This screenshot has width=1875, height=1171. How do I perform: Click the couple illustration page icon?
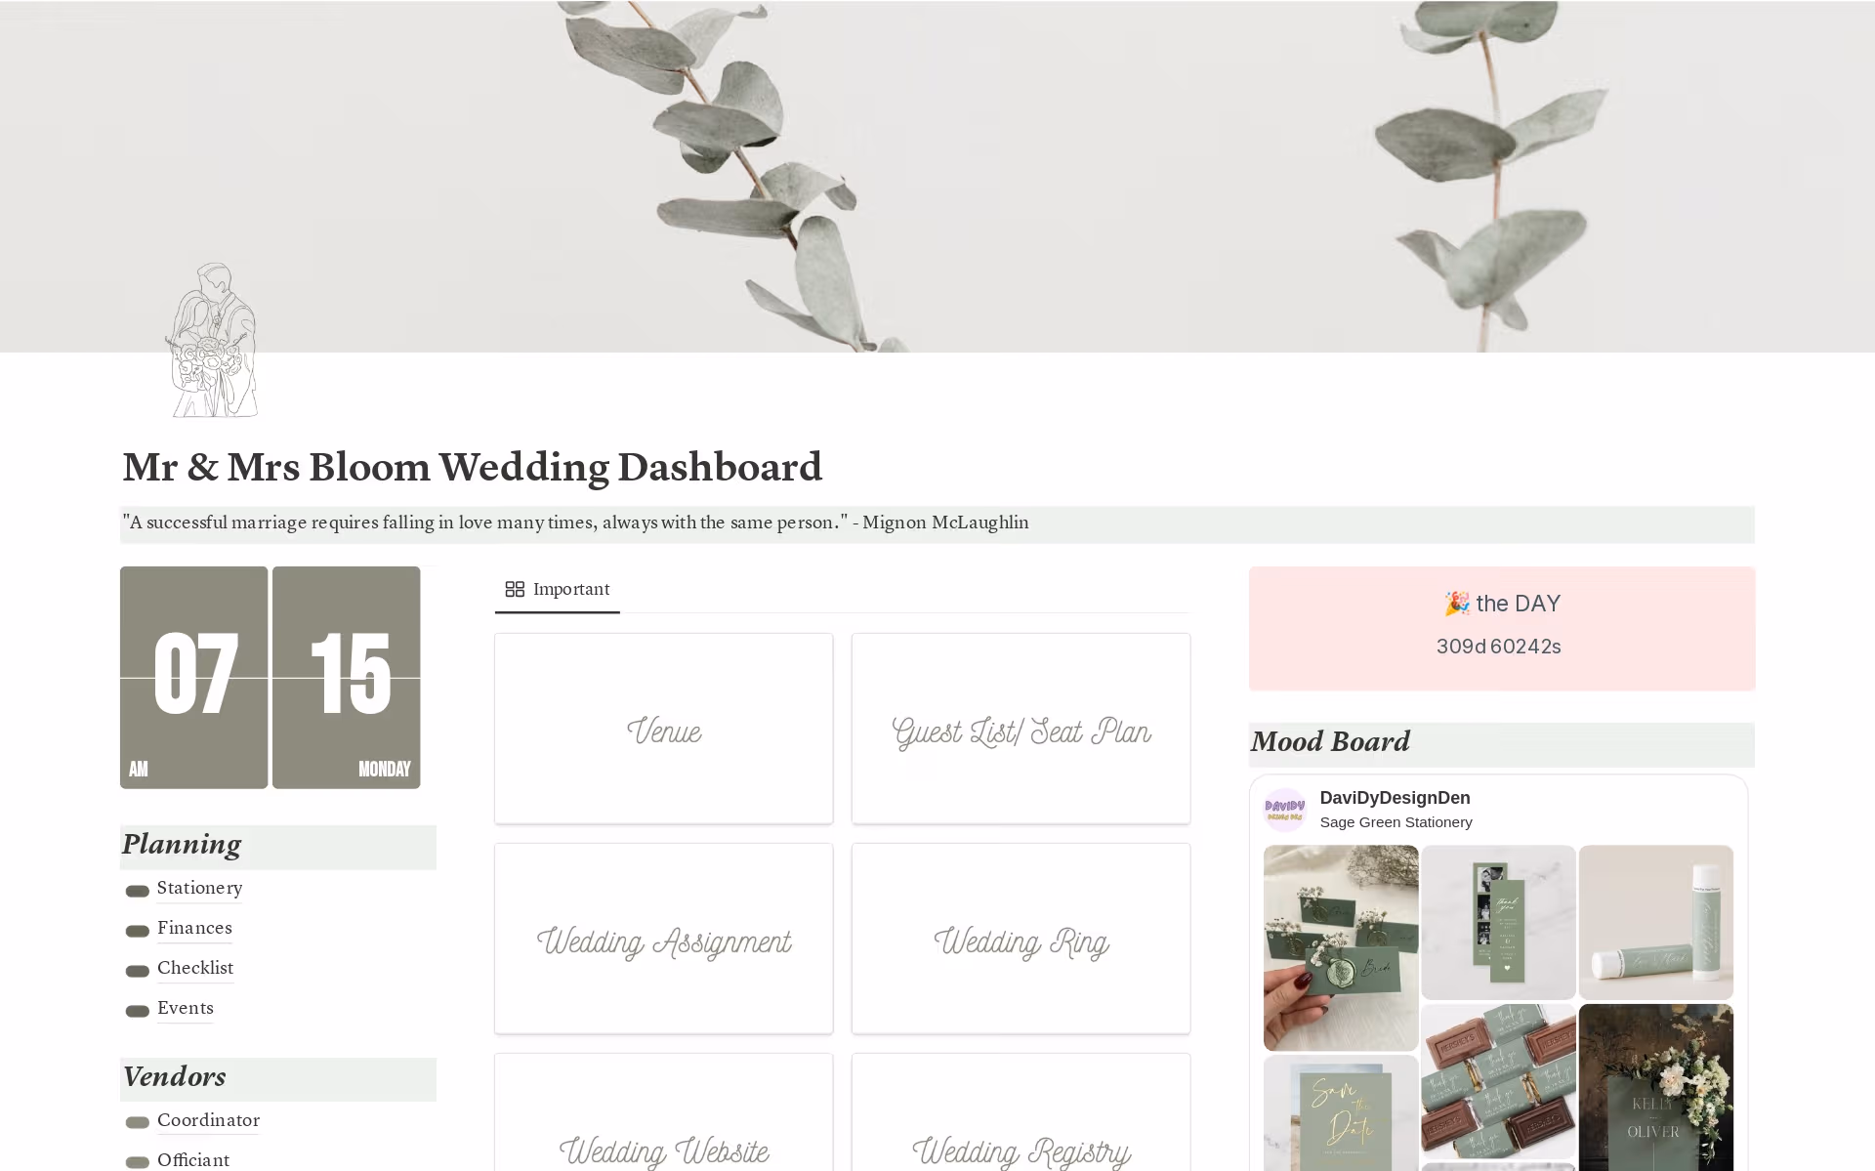point(212,340)
